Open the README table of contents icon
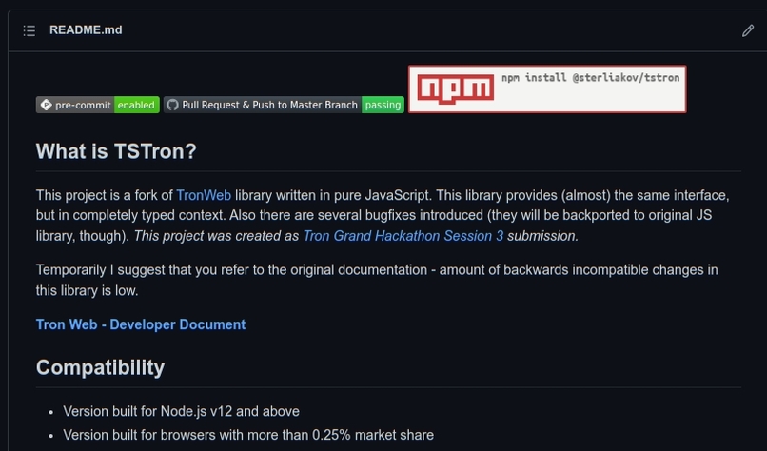 [x=29, y=30]
